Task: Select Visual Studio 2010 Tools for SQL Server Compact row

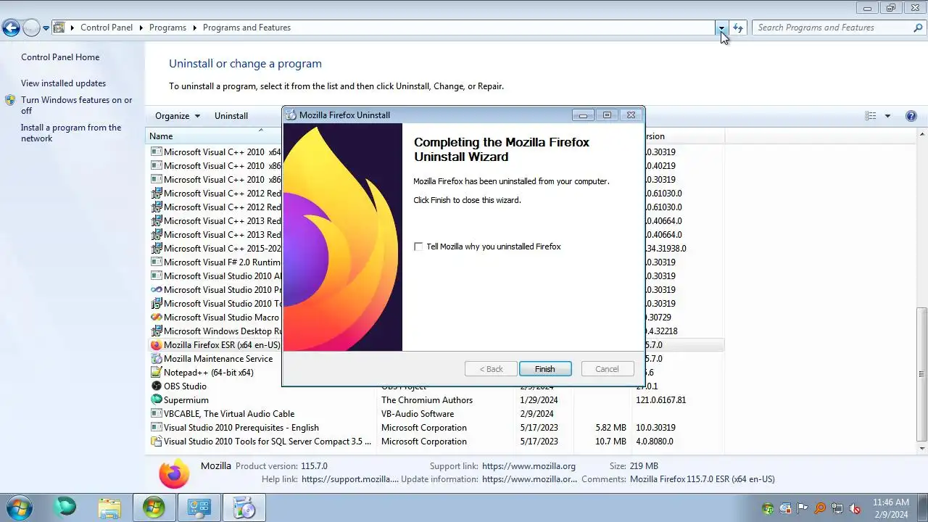Action: pos(435,442)
